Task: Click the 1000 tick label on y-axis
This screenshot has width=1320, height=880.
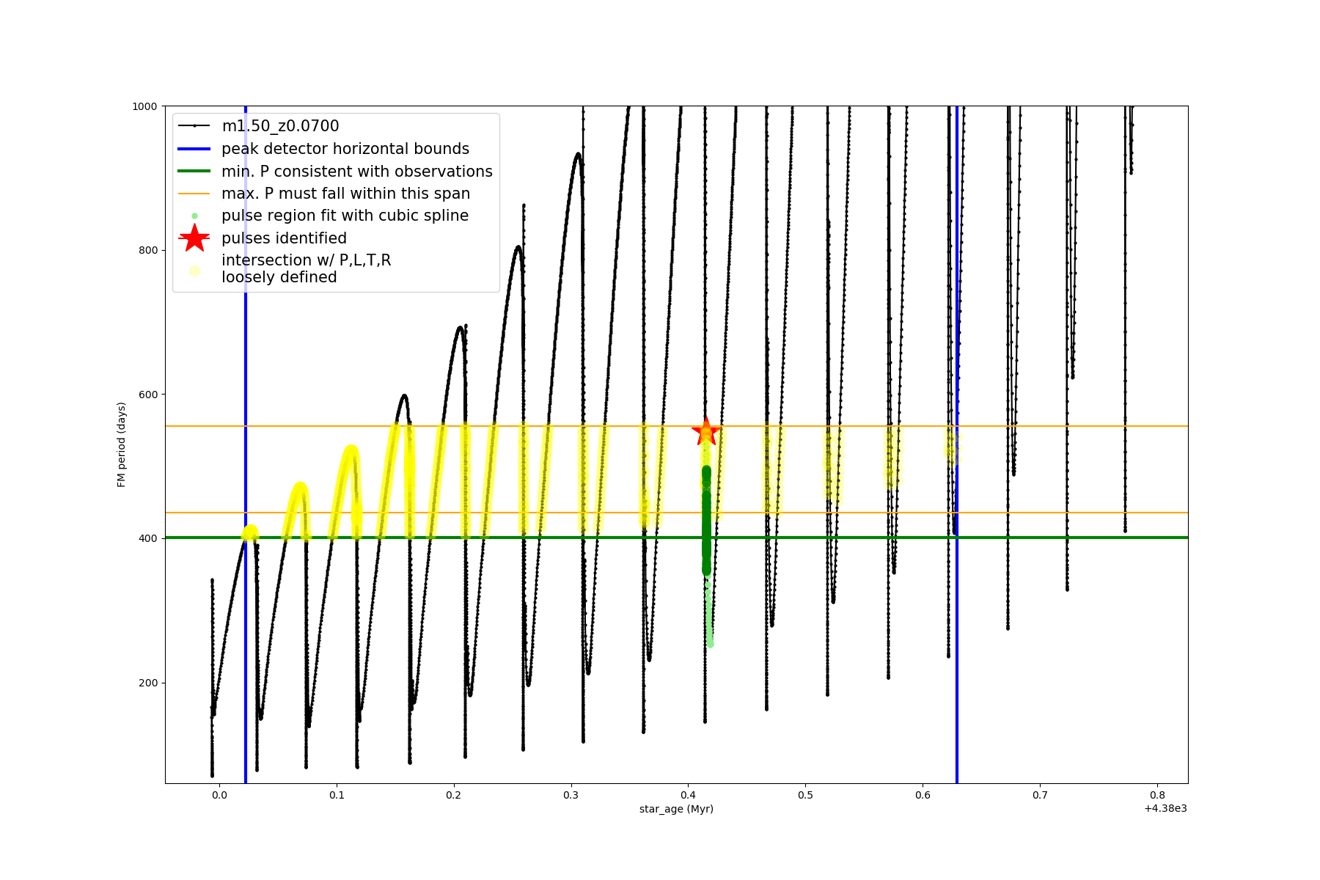Action: (144, 106)
